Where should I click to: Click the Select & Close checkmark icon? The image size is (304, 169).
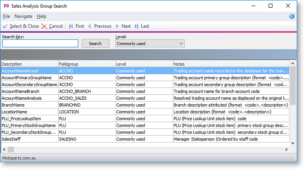pyautogui.click(x=5, y=26)
